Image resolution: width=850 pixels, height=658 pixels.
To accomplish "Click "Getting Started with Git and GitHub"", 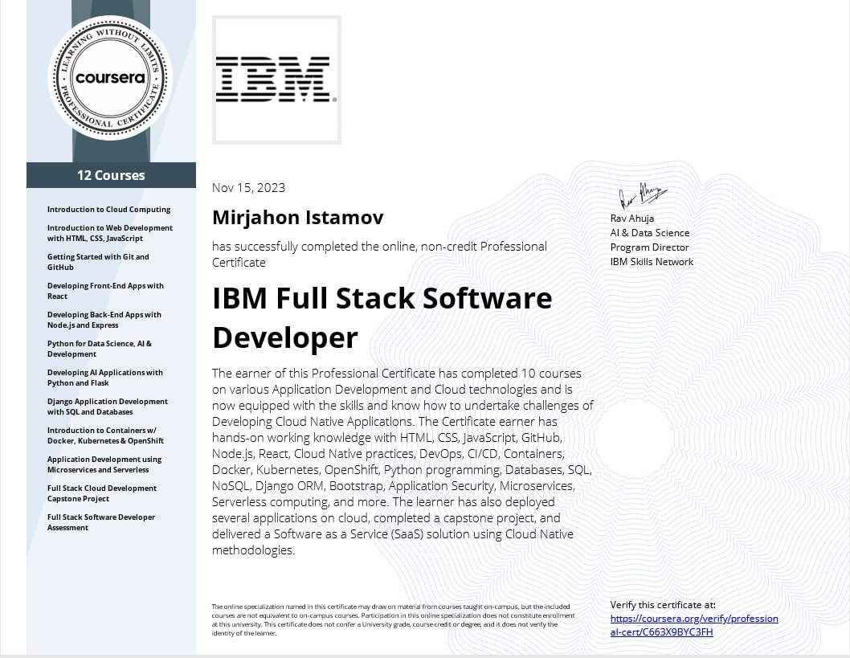I will coord(98,262).
